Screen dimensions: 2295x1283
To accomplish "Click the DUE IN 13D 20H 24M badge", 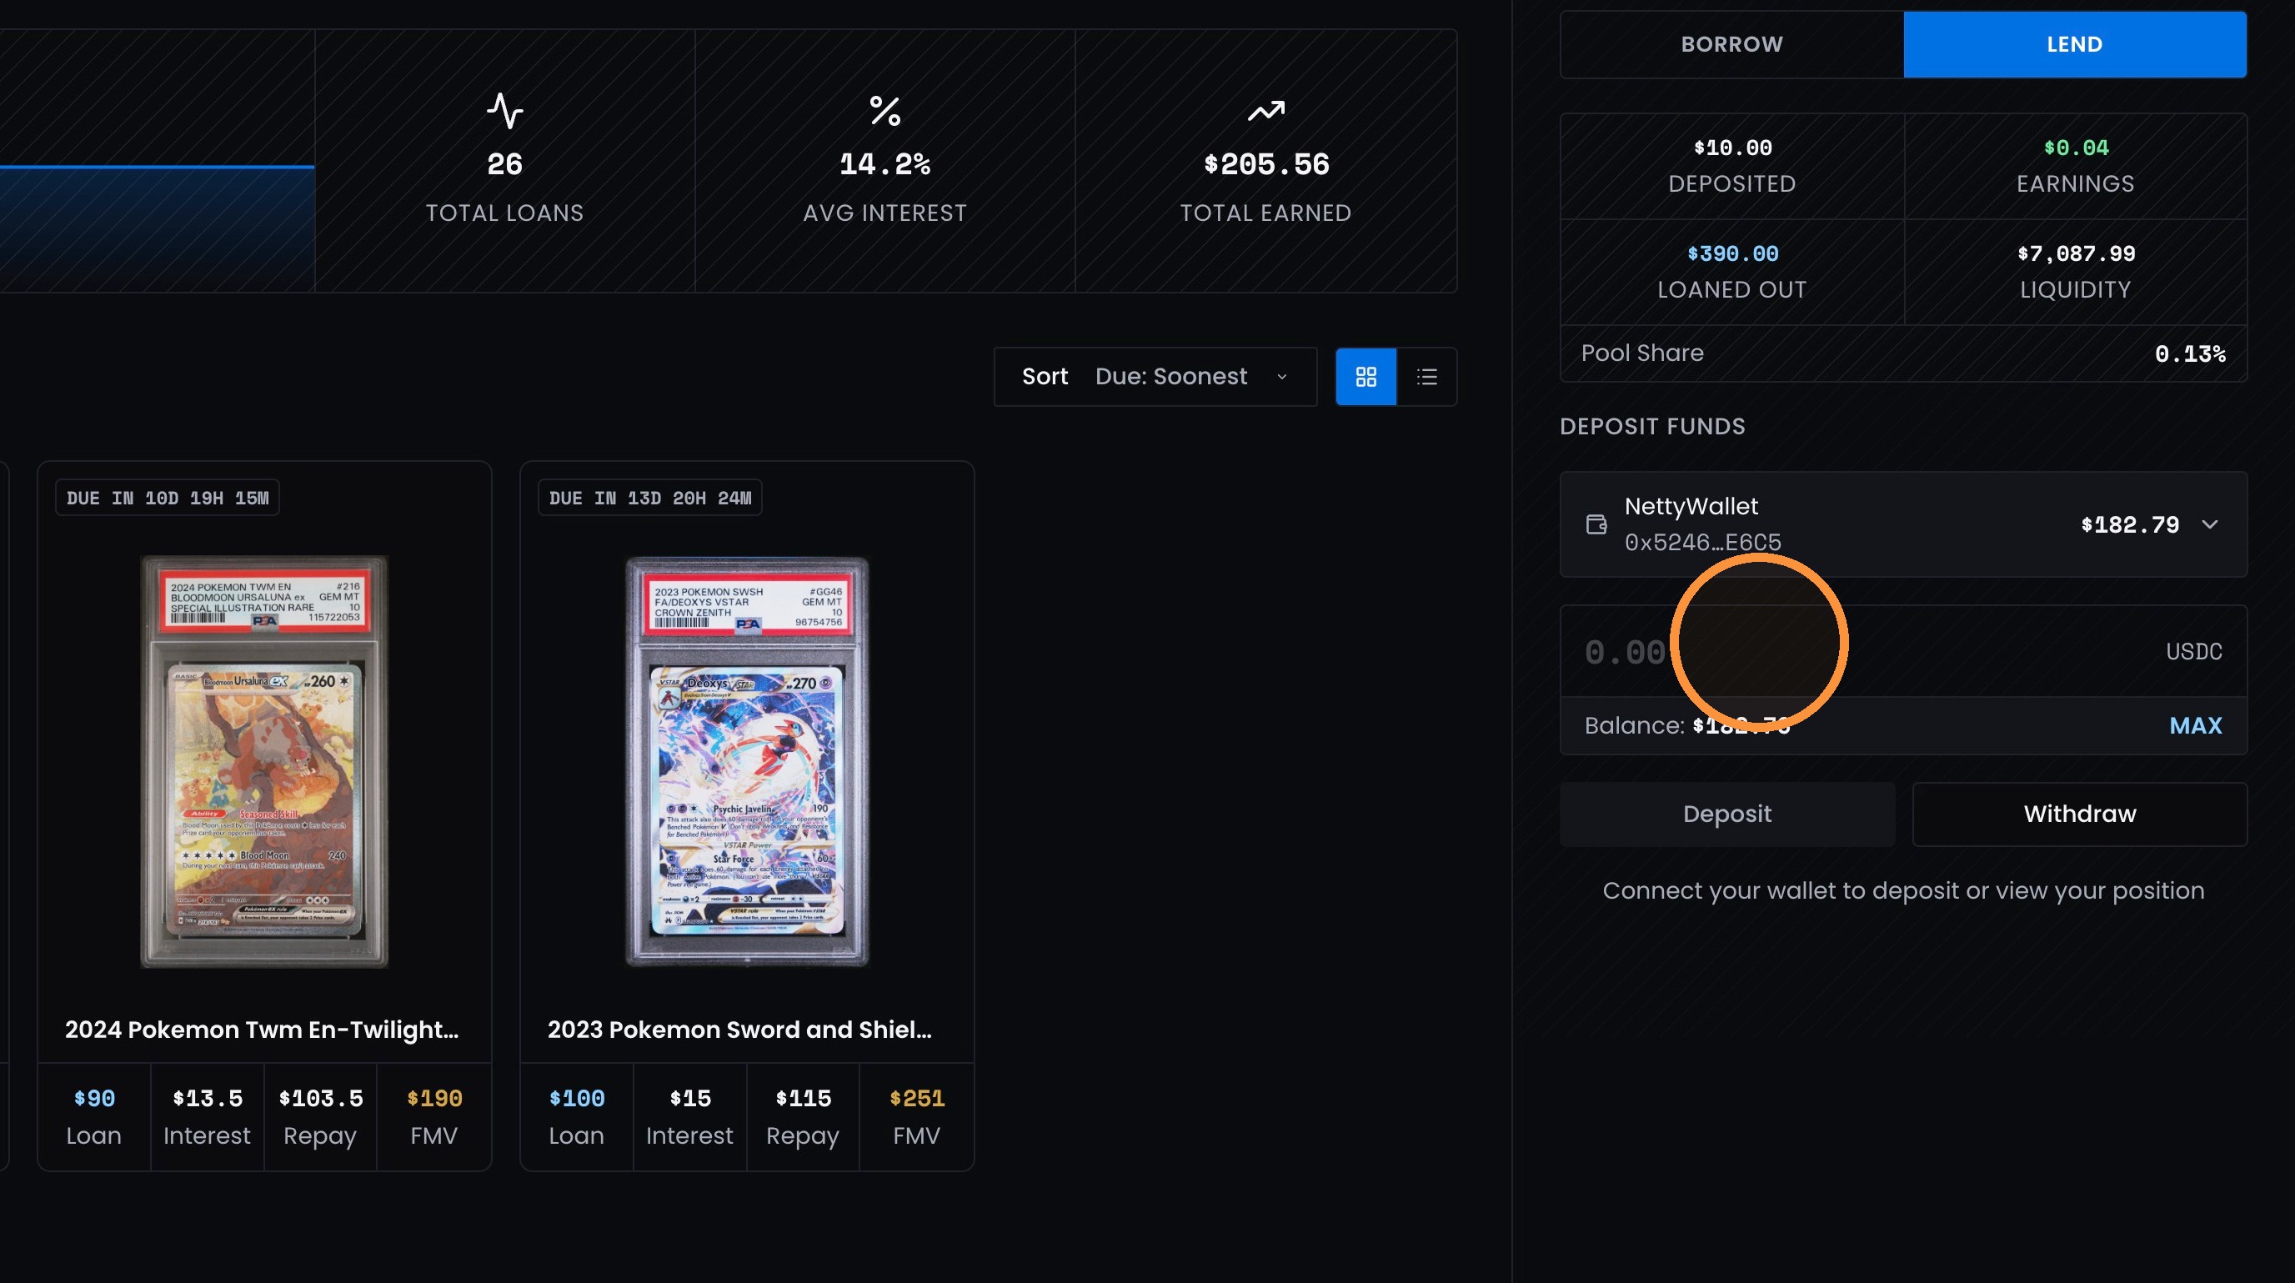I will click(x=650, y=498).
